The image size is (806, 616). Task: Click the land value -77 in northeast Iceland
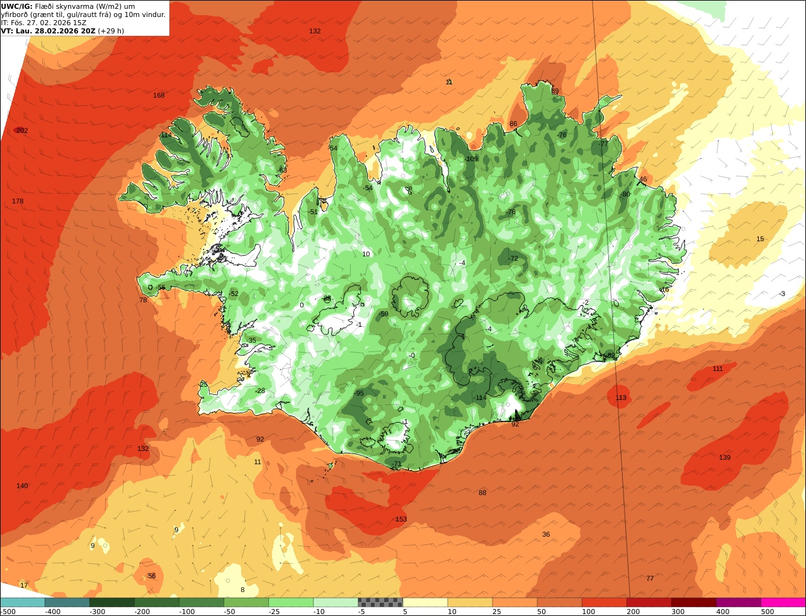(603, 144)
